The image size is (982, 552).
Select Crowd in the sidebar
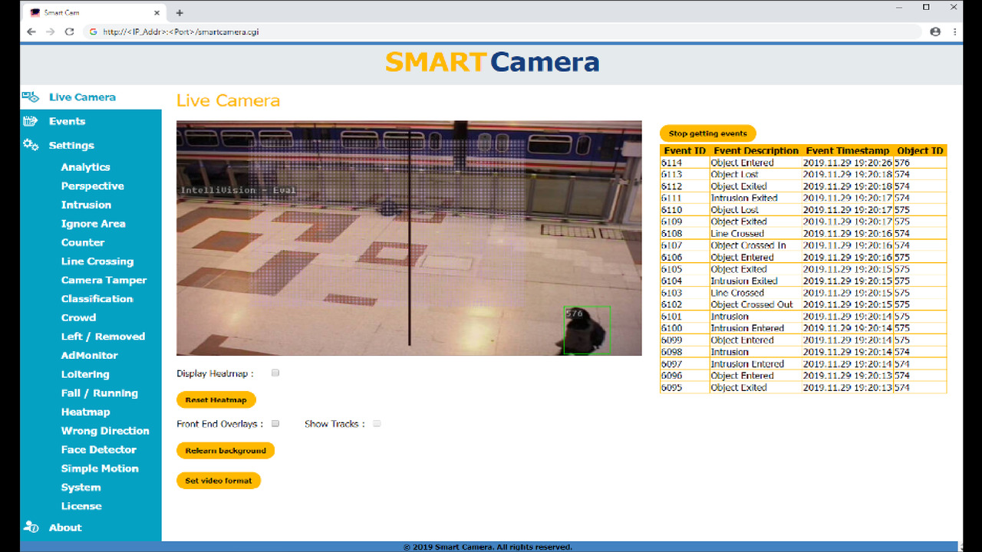pyautogui.click(x=78, y=317)
